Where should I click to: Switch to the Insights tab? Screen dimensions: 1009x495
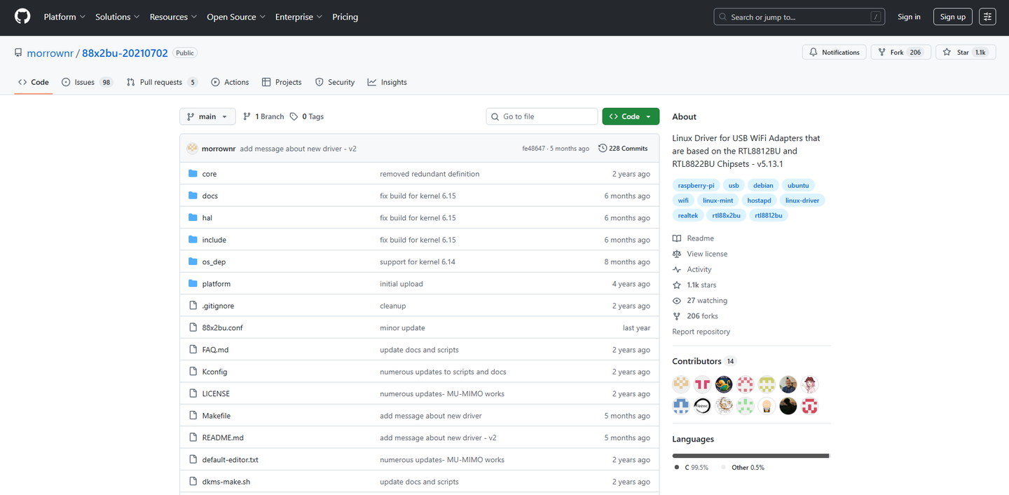point(387,82)
